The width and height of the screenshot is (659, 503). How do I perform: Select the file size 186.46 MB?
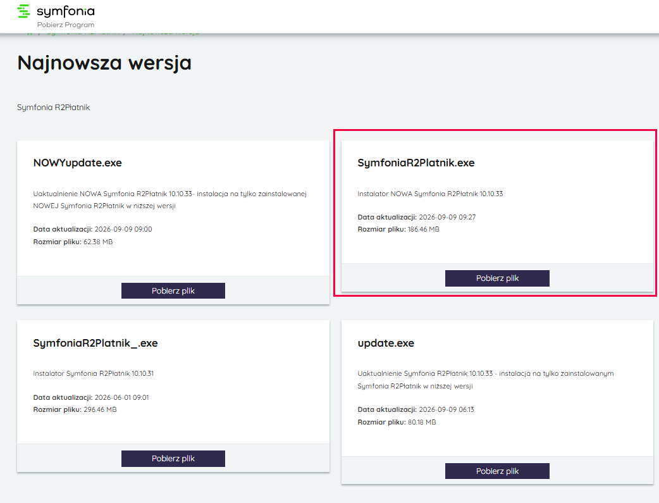(423, 229)
